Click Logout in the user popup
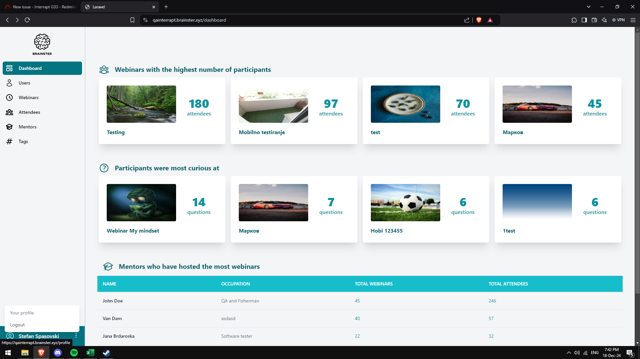 point(17,325)
